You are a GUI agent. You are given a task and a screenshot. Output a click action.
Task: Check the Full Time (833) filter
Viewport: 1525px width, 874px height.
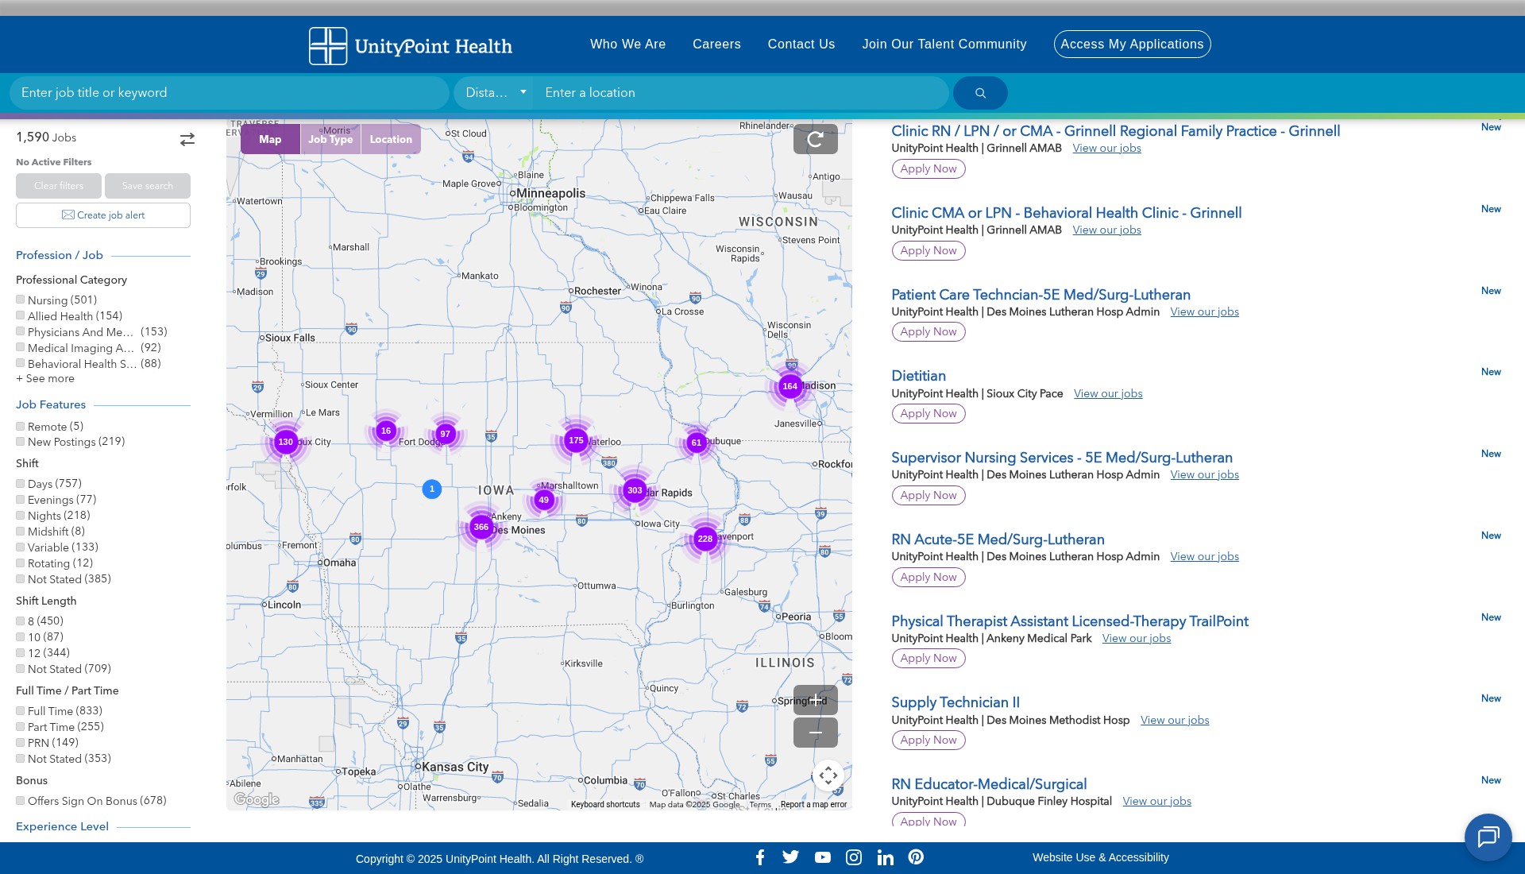pos(21,710)
